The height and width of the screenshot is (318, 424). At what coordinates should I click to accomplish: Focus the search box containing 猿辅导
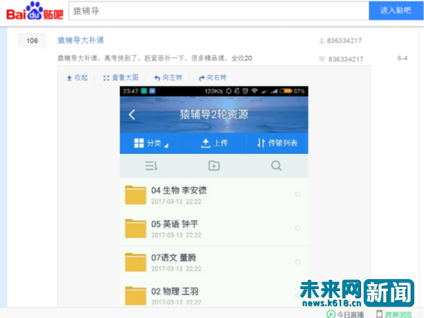pyautogui.click(x=219, y=11)
